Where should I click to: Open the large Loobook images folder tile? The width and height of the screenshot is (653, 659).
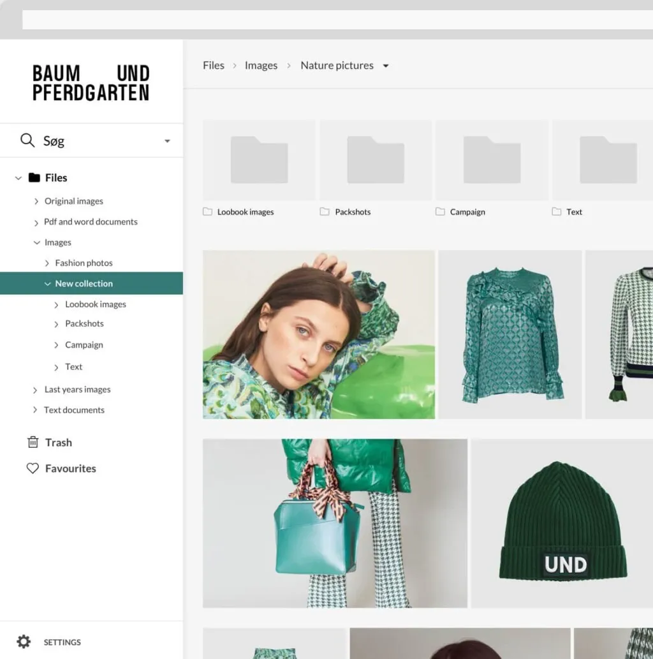point(259,159)
